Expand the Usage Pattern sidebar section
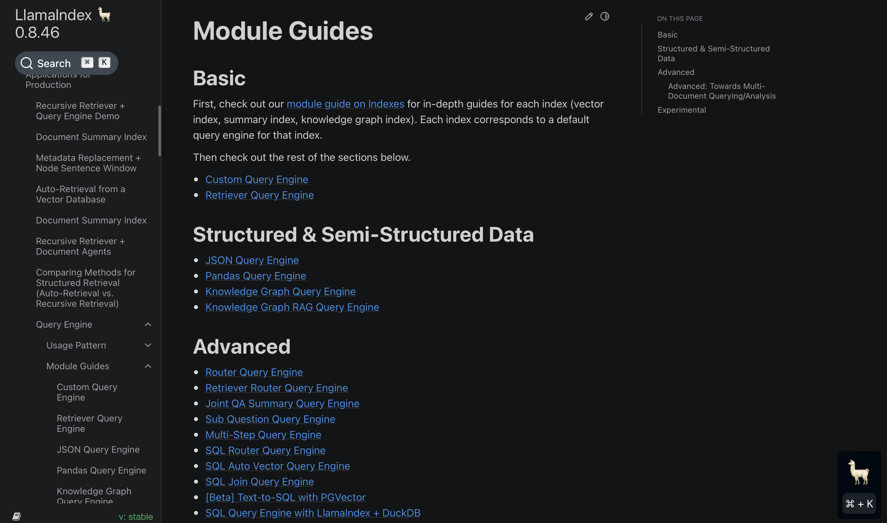This screenshot has width=887, height=523. coord(148,346)
